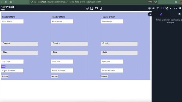
Task: Open State dropdown in second form
Action: coord(69,53)
